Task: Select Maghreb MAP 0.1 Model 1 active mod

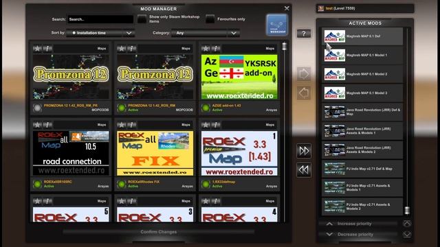Action: (x=362, y=55)
